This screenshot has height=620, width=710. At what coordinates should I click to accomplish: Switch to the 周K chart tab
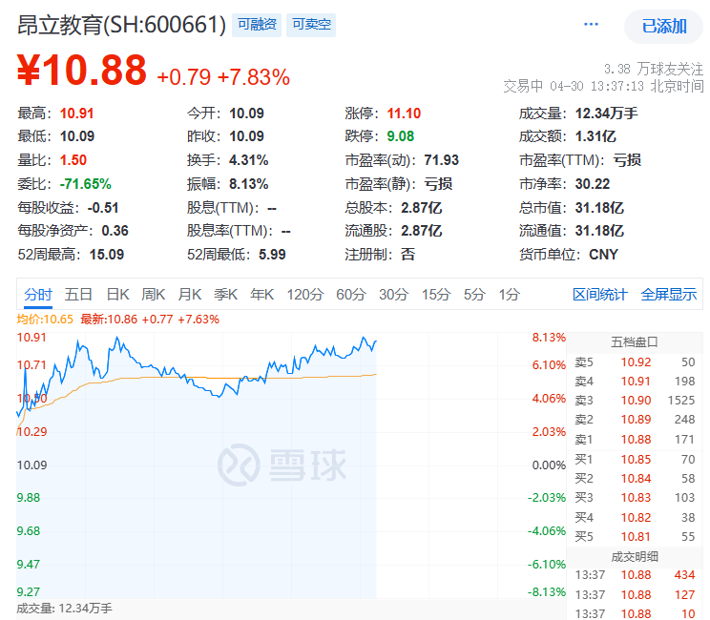tap(153, 295)
